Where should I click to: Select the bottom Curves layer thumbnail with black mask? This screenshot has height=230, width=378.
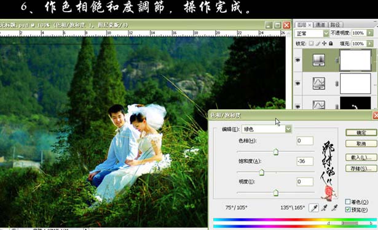click(319, 105)
